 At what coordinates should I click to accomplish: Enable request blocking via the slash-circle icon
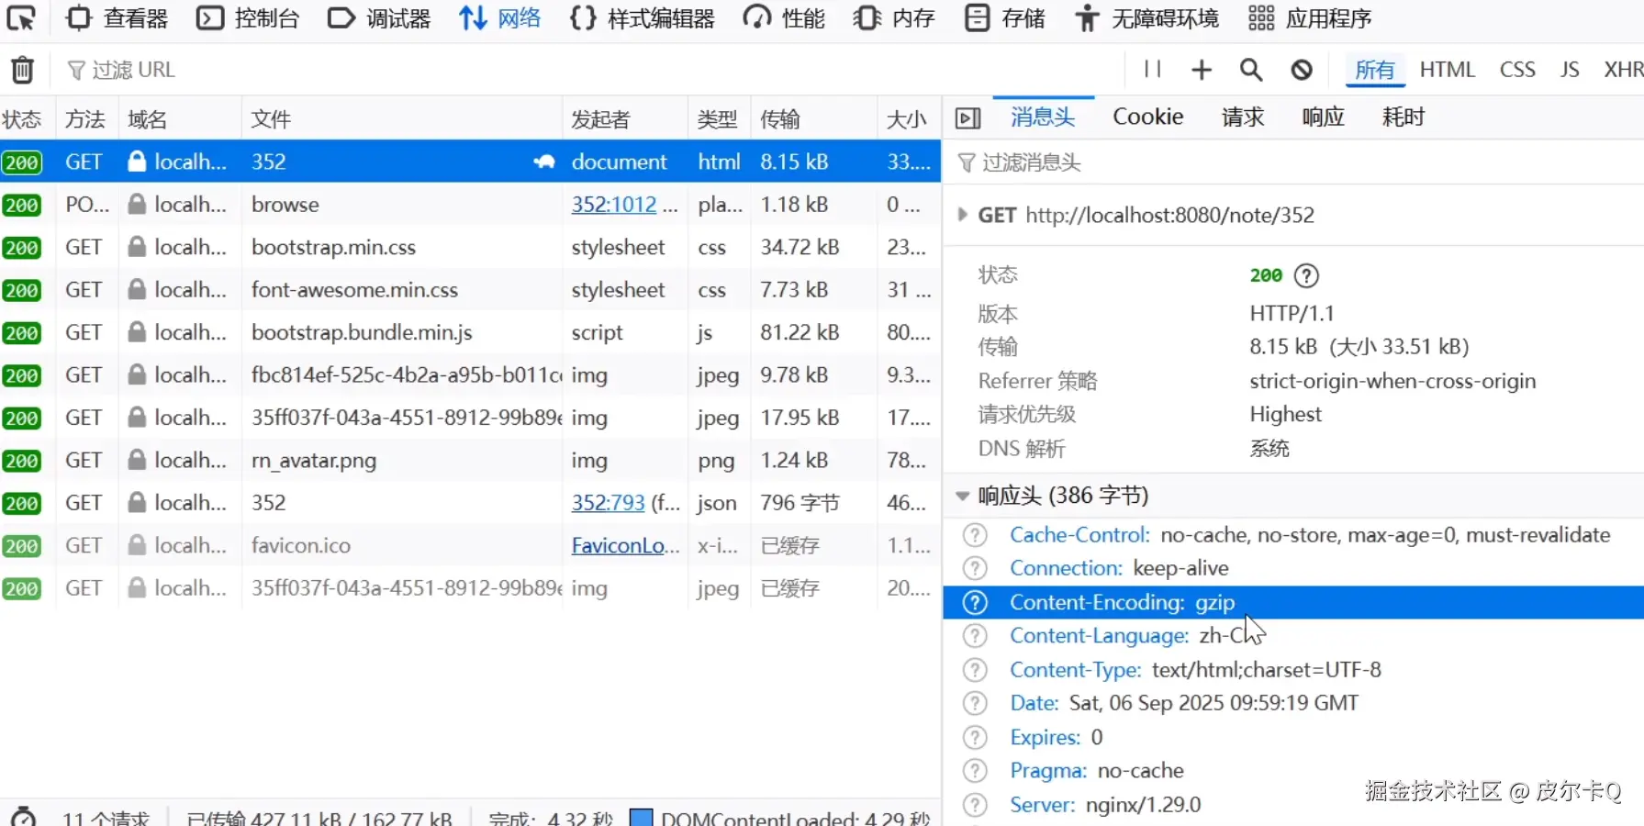[1302, 70]
